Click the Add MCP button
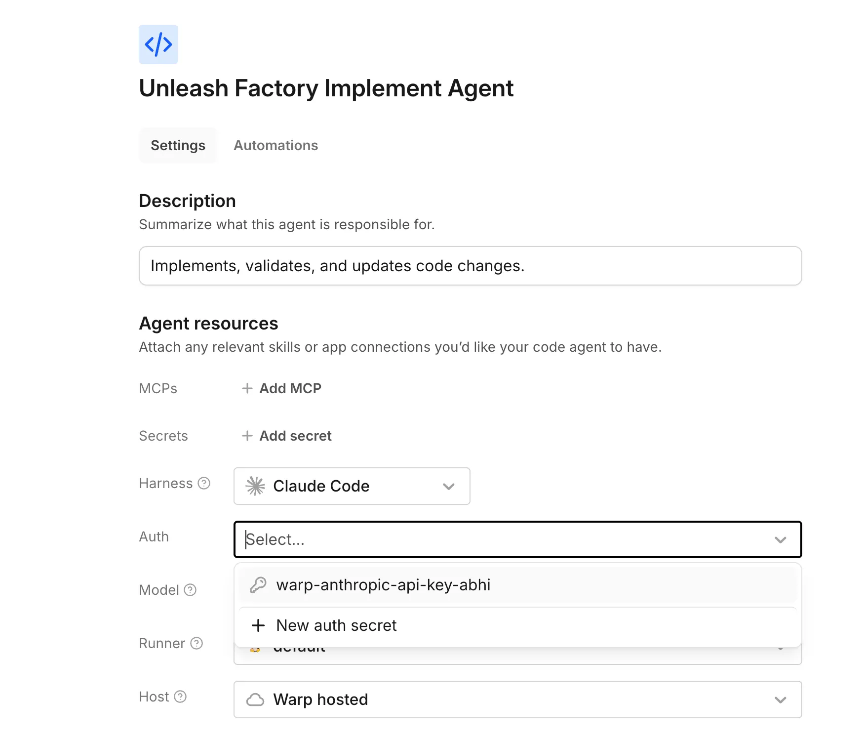Viewport: 864px width, 741px height. click(281, 388)
